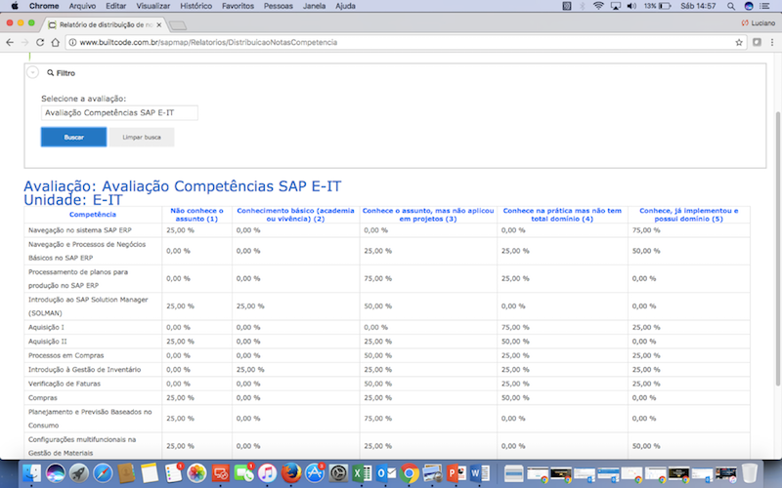
Task: Click the 'Aquisição II' row label
Action: 47,342
